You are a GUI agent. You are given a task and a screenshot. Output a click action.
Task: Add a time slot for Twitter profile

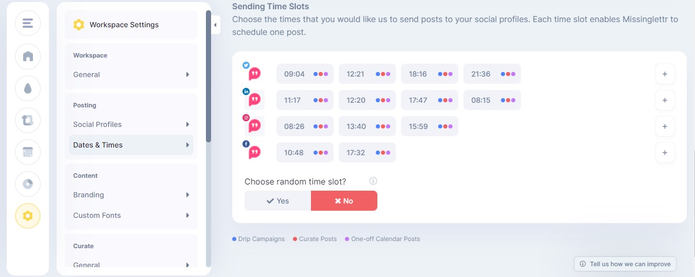[x=665, y=74]
